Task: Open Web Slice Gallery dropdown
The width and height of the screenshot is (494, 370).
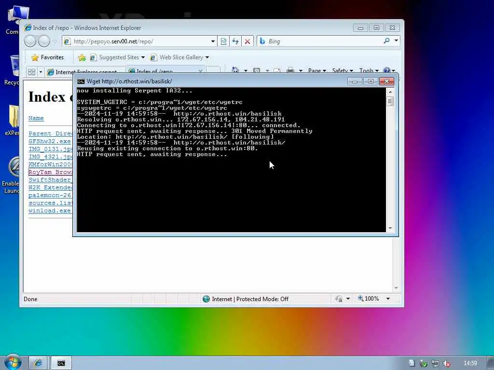Action: 179,57
